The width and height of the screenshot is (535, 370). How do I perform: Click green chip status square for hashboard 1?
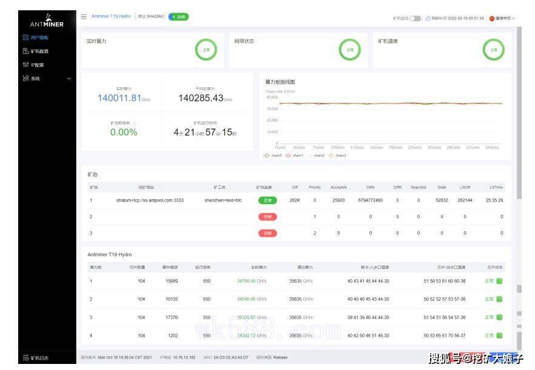499,281
